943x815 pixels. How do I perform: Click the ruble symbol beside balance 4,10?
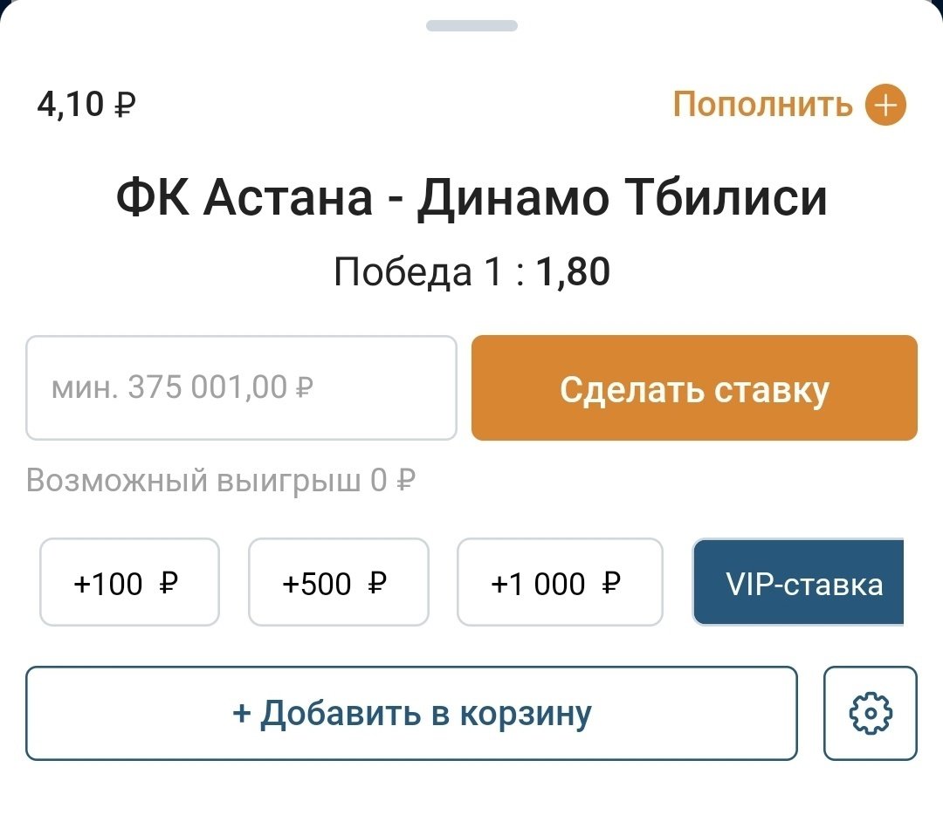coord(125,106)
